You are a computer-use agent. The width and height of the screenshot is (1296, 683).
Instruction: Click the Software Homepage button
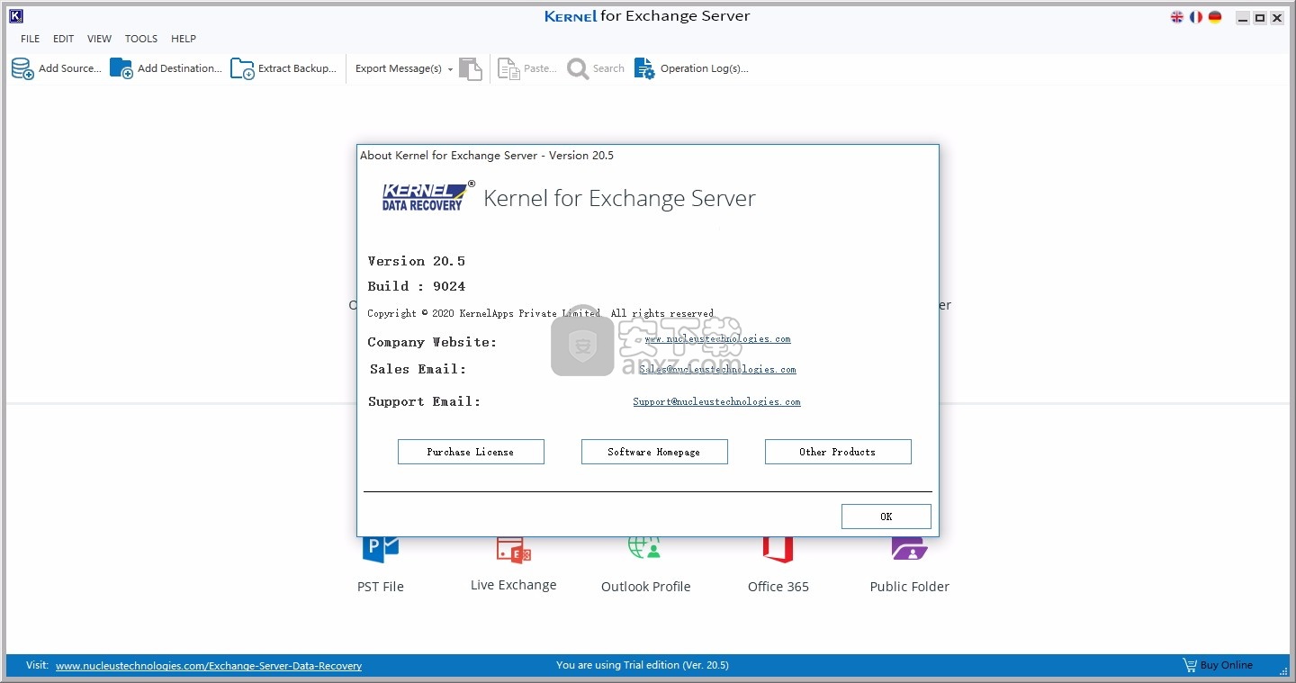[654, 452]
